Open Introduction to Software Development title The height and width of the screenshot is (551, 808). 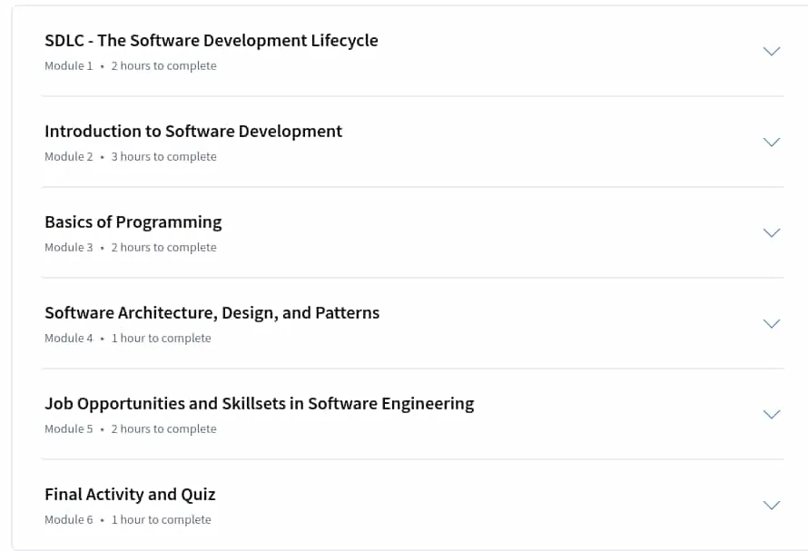tap(193, 132)
